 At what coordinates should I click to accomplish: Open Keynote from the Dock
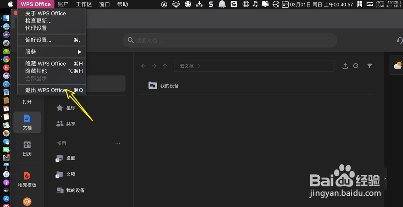point(6,166)
